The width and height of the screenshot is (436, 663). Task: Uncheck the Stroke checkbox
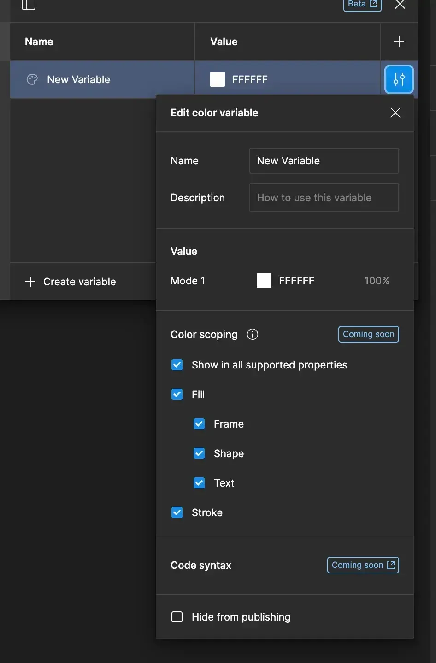[177, 512]
